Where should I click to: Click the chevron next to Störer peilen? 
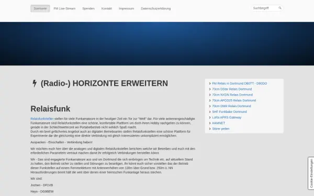point(210,129)
